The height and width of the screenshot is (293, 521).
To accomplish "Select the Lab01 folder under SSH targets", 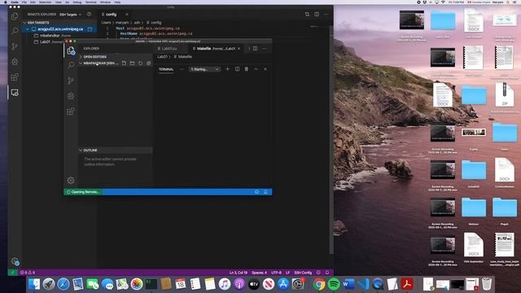I will (x=48, y=42).
